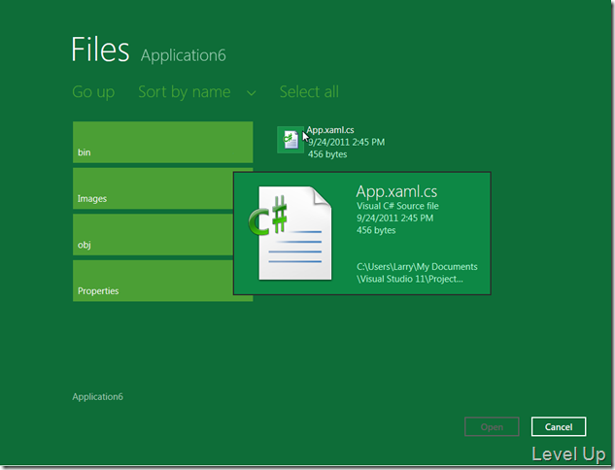
Task: Click the Cancel button
Action: [559, 426]
